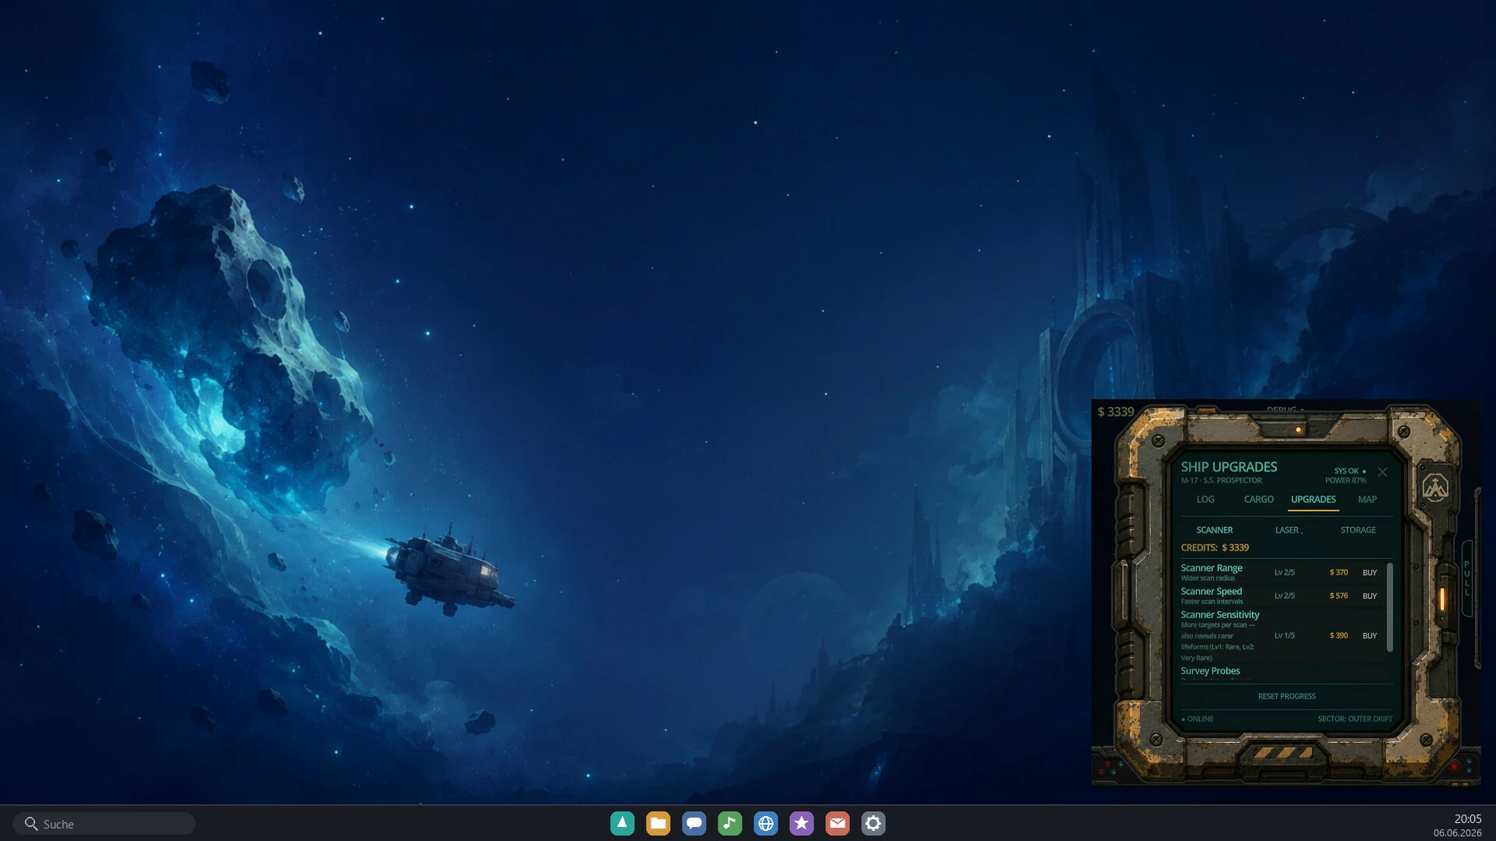Close the Ship Upgrades panel
The height and width of the screenshot is (841, 1496).
(1382, 472)
